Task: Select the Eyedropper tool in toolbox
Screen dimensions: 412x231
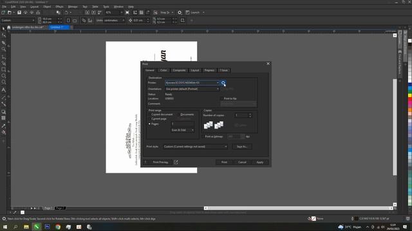Action: pyautogui.click(x=3, y=126)
